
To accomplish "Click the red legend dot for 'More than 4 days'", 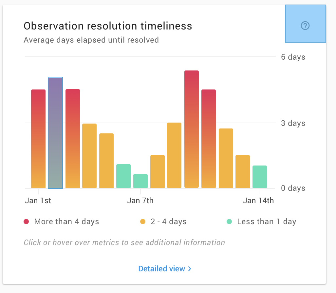I will (27, 222).
